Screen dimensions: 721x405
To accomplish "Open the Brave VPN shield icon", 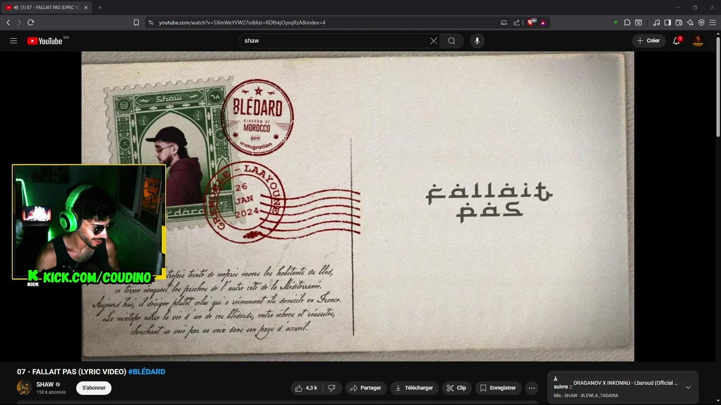I will [701, 22].
